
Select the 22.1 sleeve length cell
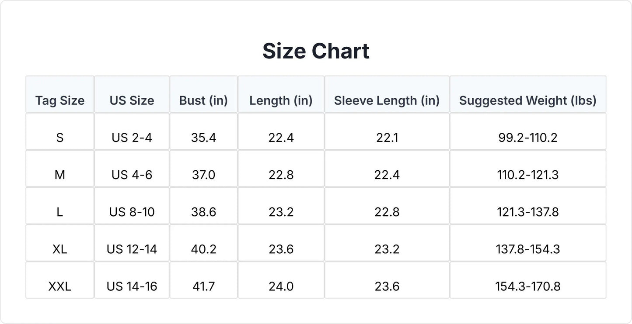(x=387, y=131)
